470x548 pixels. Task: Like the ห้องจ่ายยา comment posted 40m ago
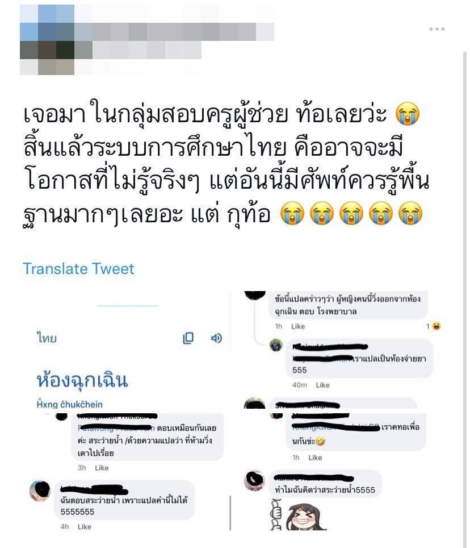tap(323, 385)
